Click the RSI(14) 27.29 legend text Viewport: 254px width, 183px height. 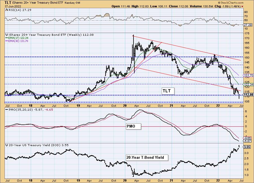click(x=19, y=10)
